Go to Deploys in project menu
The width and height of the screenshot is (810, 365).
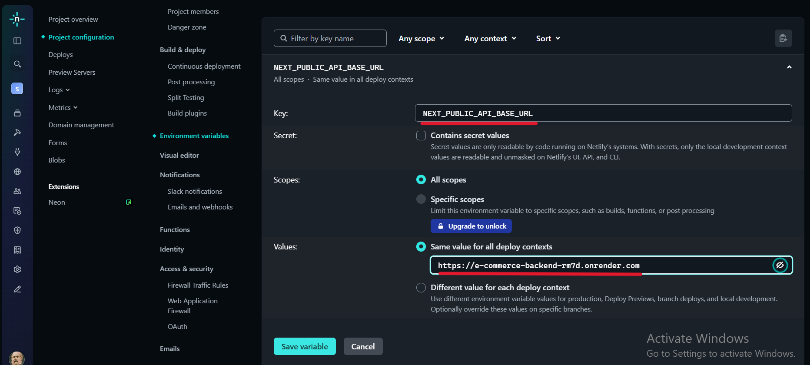point(61,55)
